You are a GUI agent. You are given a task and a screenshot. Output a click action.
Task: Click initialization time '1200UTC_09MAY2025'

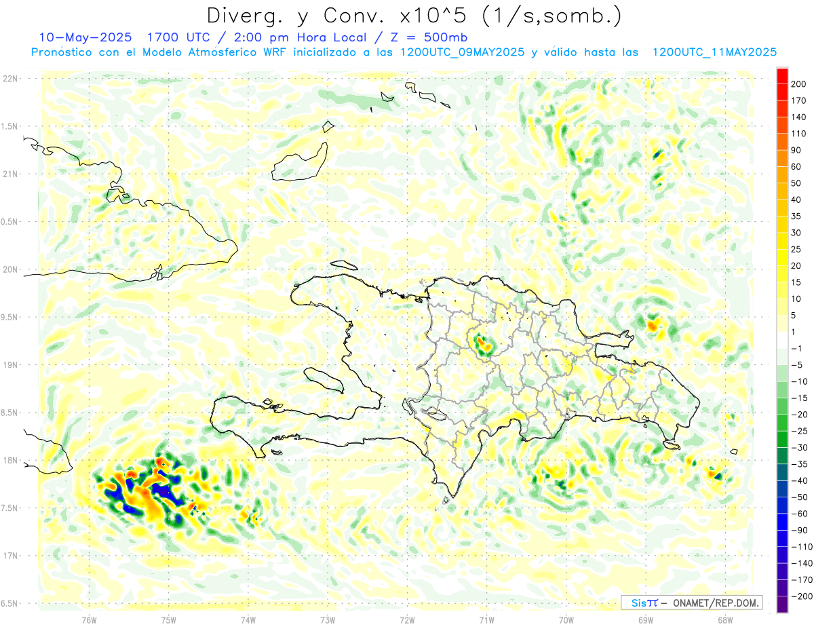(463, 52)
